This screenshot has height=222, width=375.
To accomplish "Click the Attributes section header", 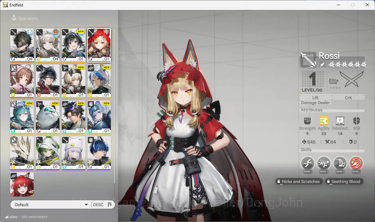I will [311, 110].
